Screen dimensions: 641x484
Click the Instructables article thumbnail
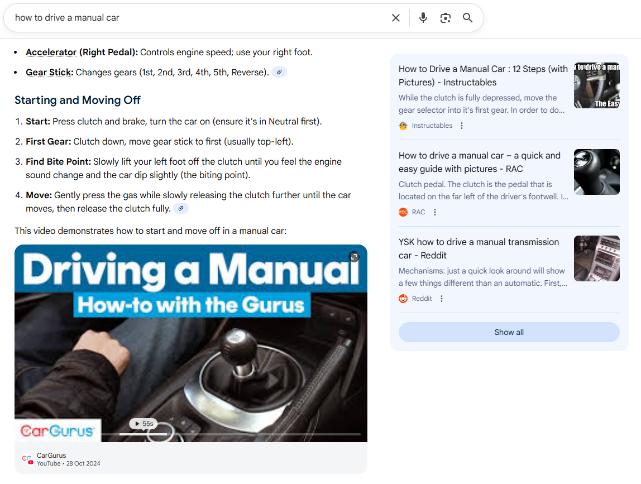pyautogui.click(x=597, y=85)
